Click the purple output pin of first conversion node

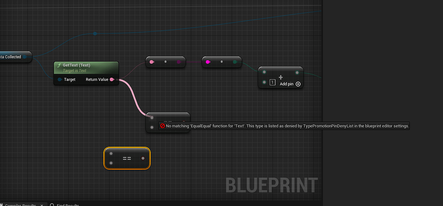coord(179,62)
